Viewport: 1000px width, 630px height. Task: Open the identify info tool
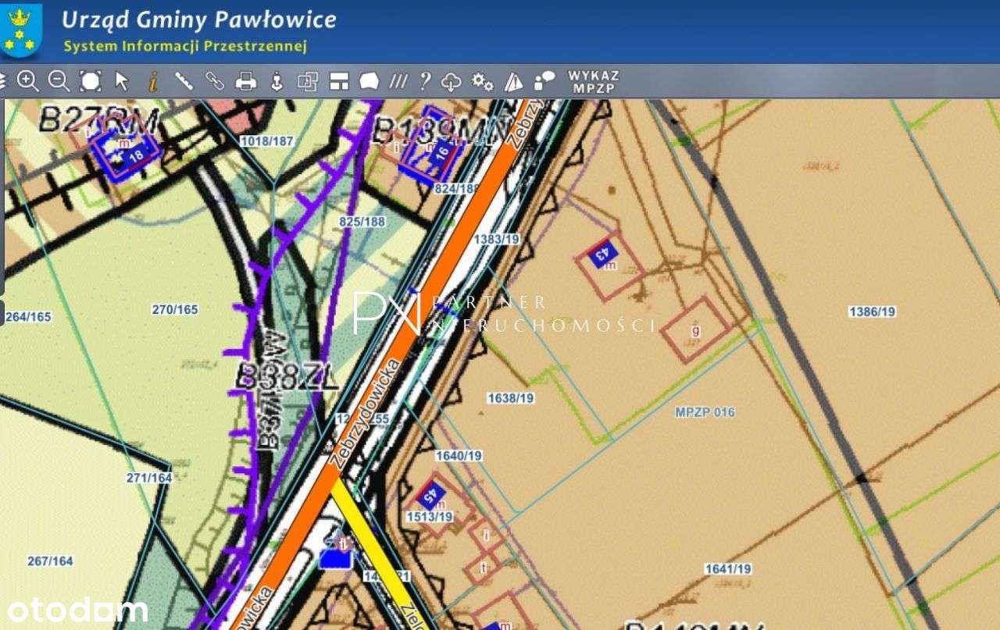(153, 80)
